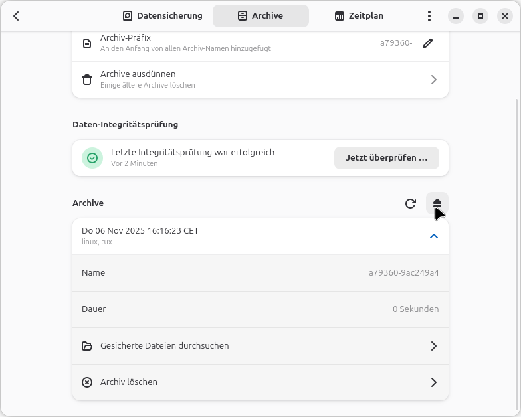521x417 pixels.
Task: Open the Zeitplan tab
Action: click(x=359, y=16)
